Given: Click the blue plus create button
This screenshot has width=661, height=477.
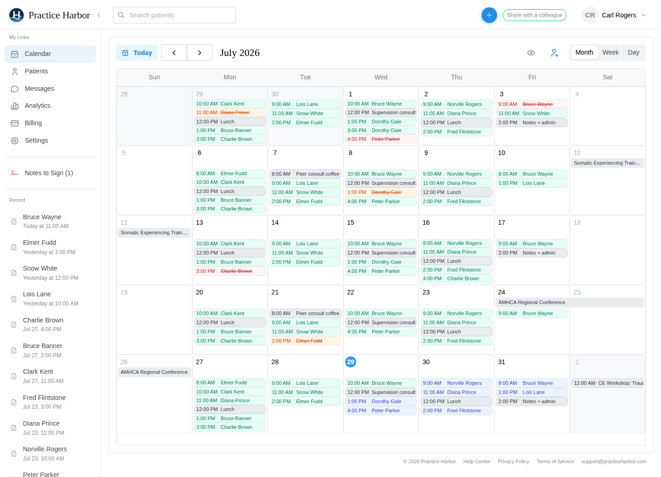Looking at the screenshot, I should pos(489,15).
